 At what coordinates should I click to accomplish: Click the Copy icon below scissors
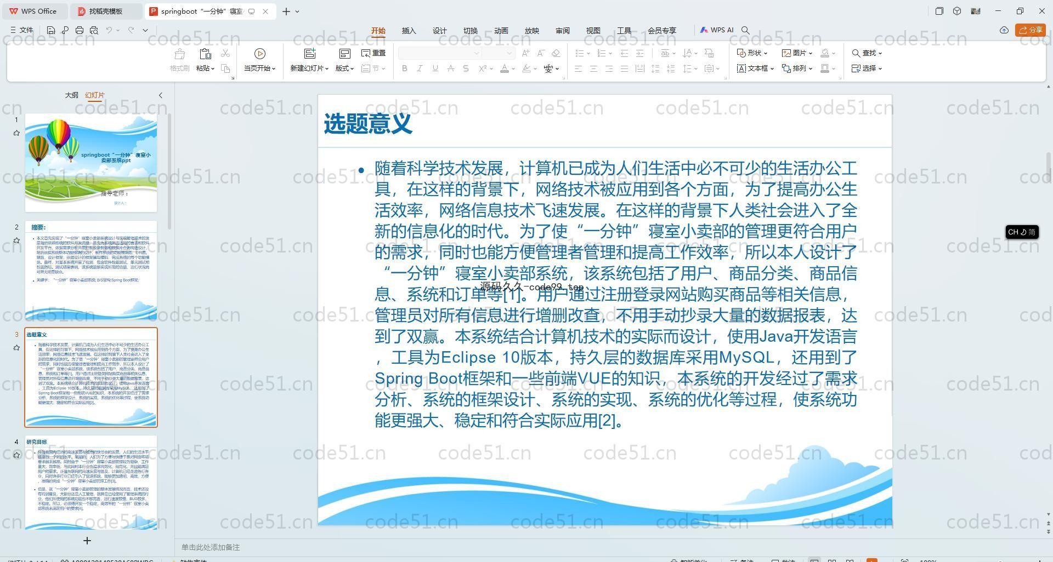[x=225, y=68]
